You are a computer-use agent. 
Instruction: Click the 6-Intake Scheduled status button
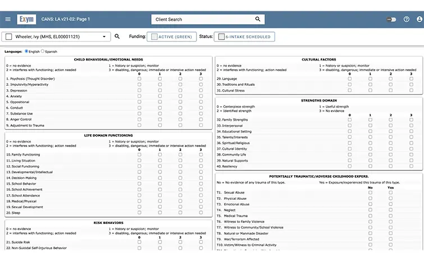tap(243, 37)
